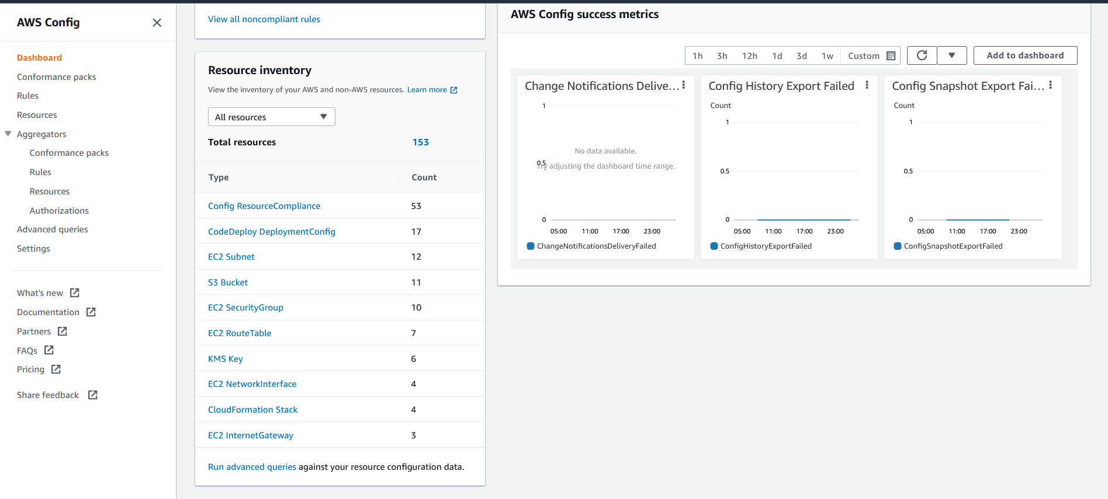Viewport: 1108px width, 499px height.
Task: Open Settings in sidebar
Action: tap(33, 249)
